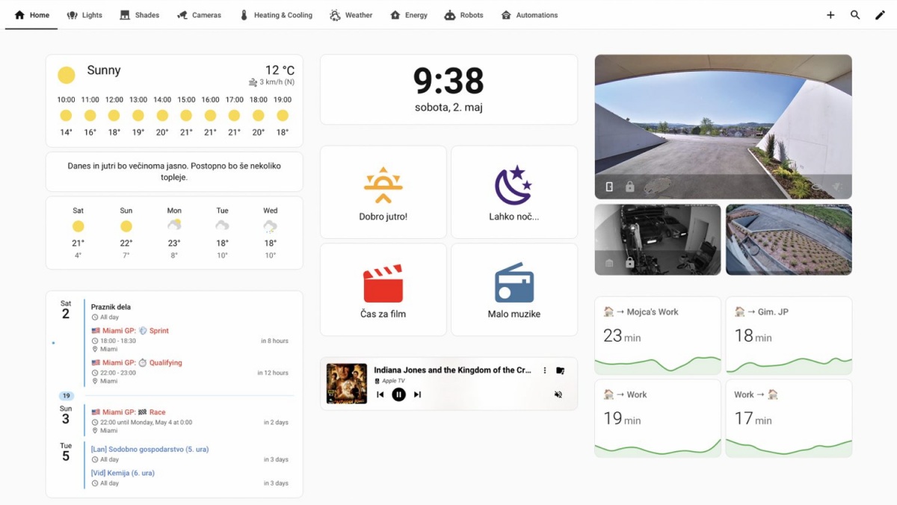The image size is (897, 505).
Task: Open the Weather tab
Action: click(x=351, y=15)
